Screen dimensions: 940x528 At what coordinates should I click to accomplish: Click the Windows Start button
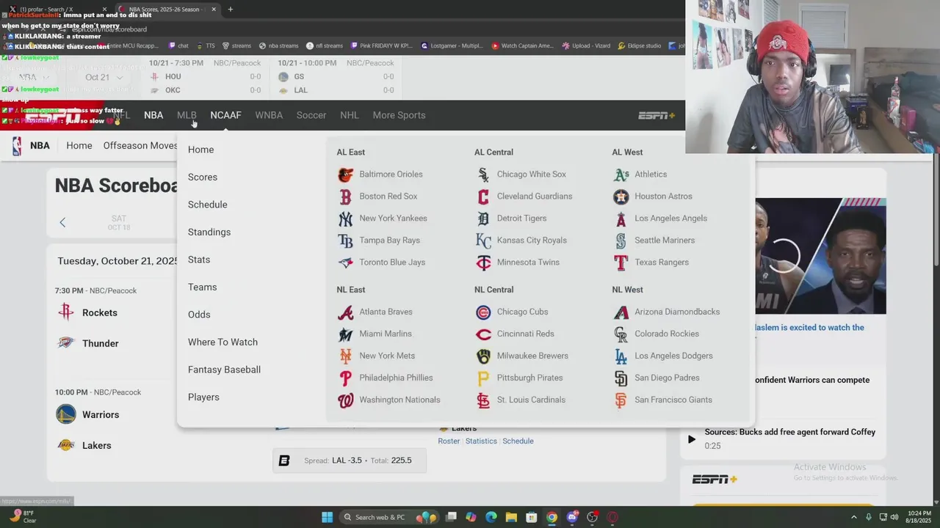pos(327,517)
